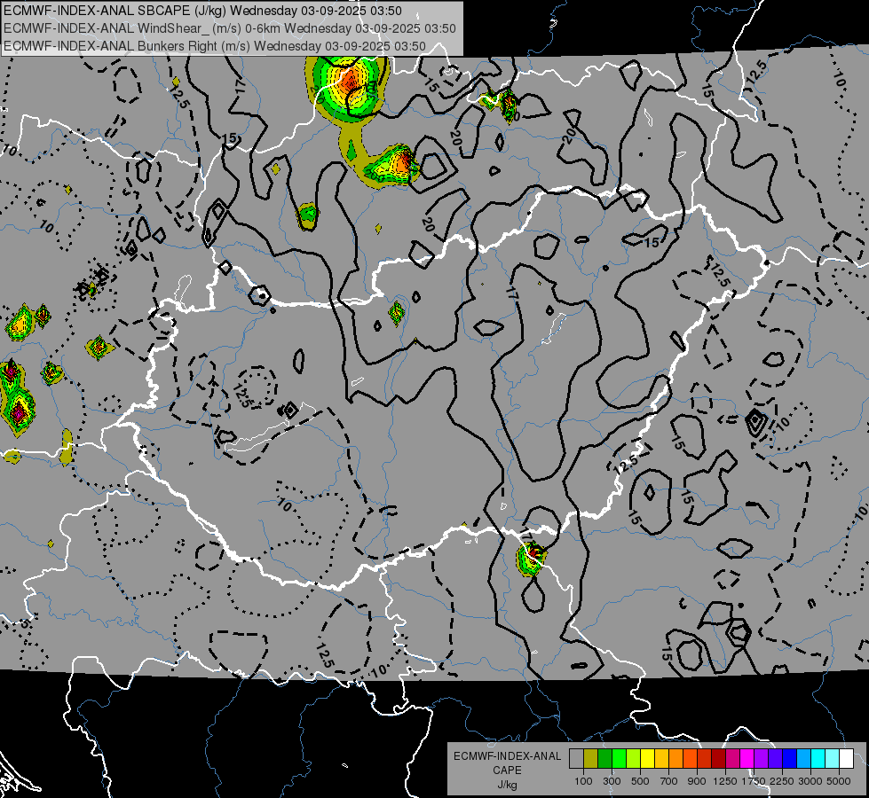Click the 500 legend value label
This screenshot has width=869, height=798.
(640, 781)
